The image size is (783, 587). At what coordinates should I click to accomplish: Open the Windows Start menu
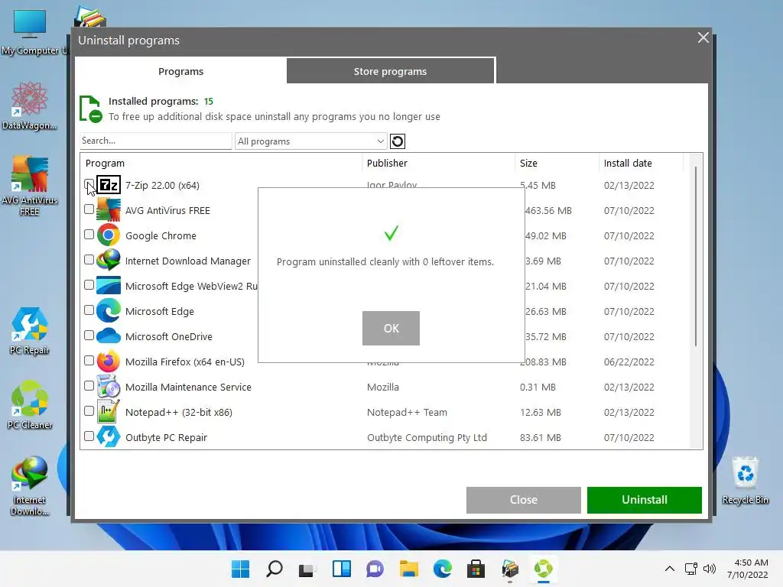coord(240,569)
